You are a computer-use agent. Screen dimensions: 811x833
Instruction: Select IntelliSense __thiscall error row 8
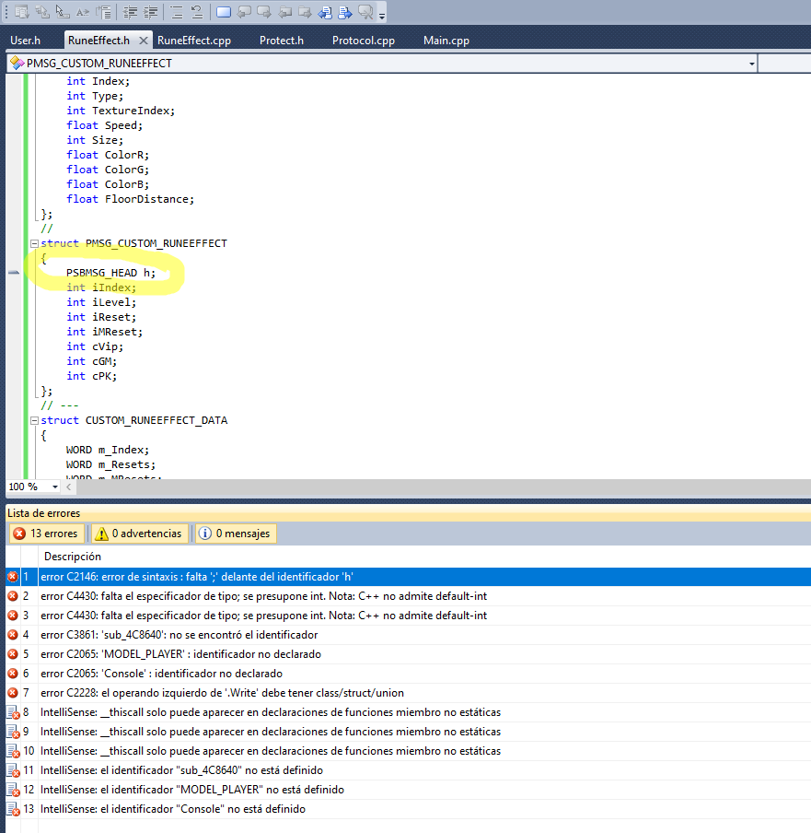click(x=408, y=712)
